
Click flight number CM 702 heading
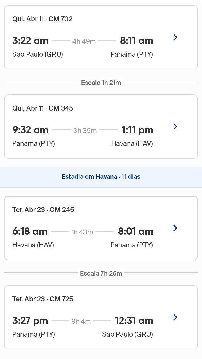(43, 19)
